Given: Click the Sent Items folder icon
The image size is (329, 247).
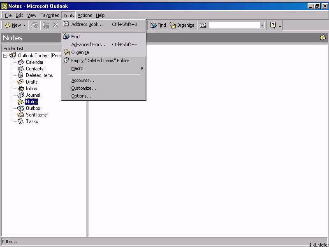Looking at the screenshot, I should 21,115.
